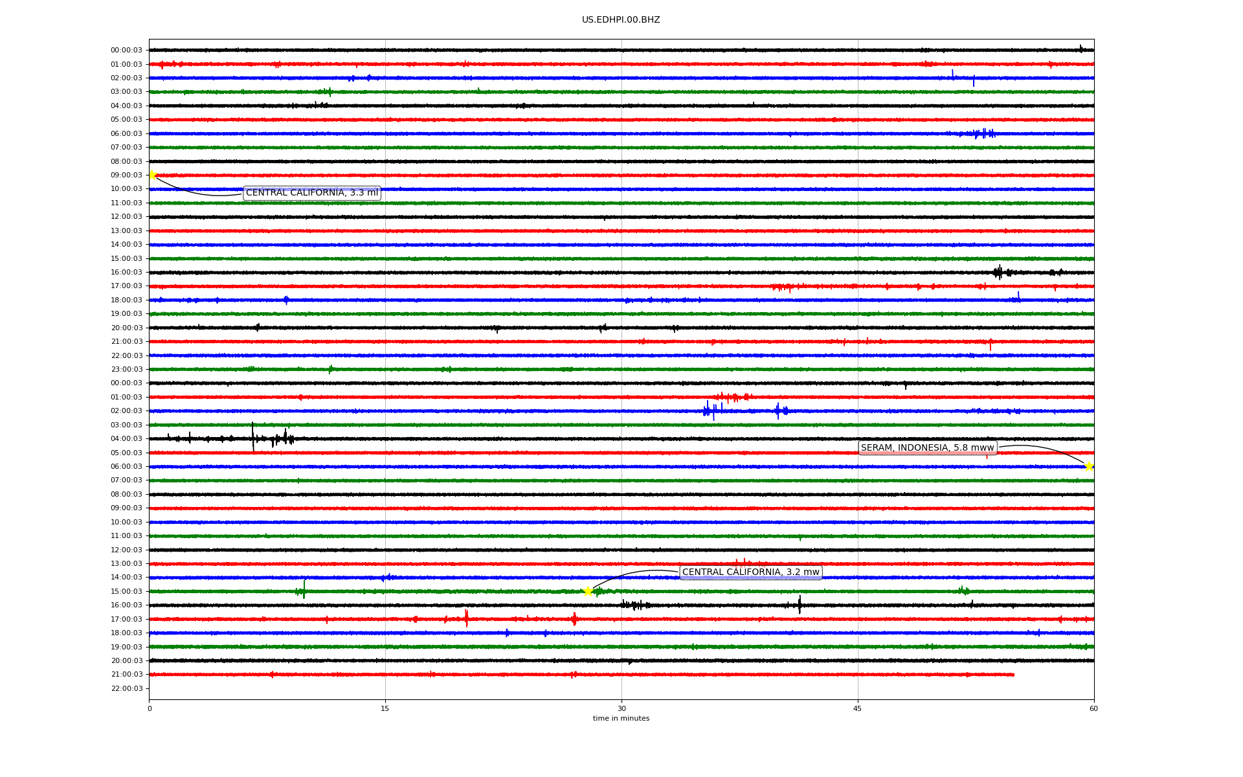The width and height of the screenshot is (1243, 777).
Task: Click the yellow star at the start of the 09:00:03 trace
Action: (x=152, y=175)
